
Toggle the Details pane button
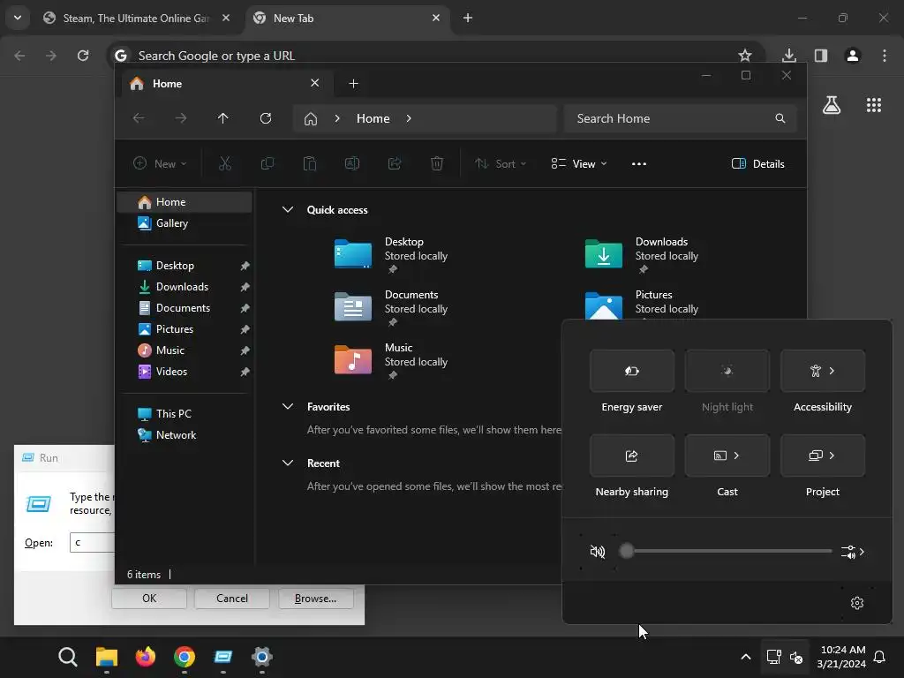[x=757, y=163]
